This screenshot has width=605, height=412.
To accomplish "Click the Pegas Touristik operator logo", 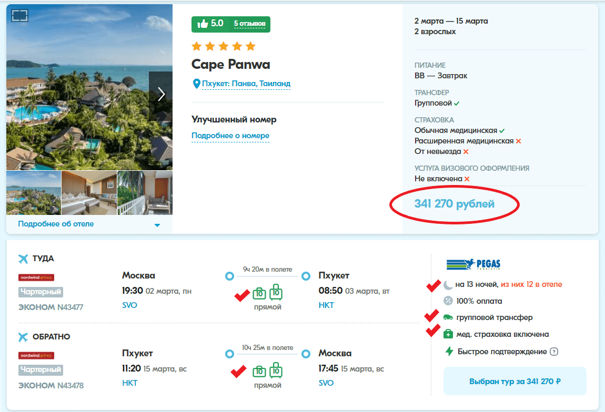I will click(x=473, y=264).
